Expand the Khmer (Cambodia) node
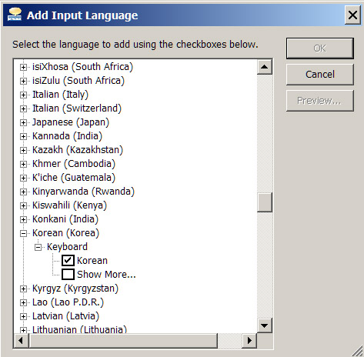 point(23,164)
